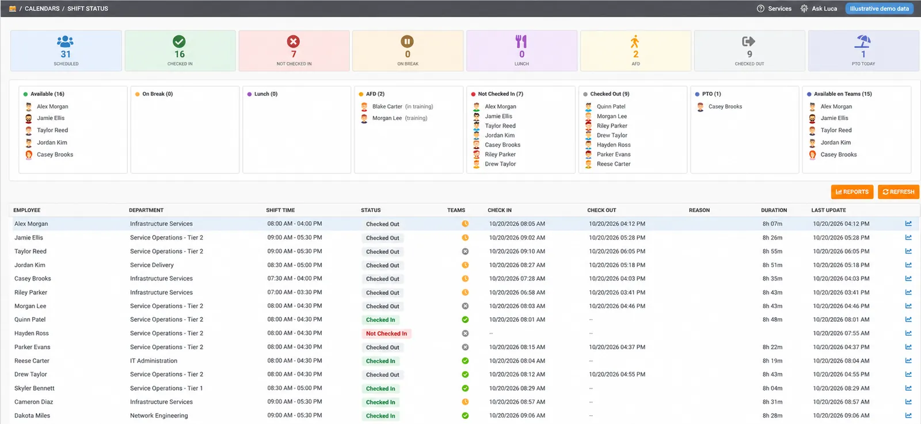Select the Checked In checkmark card

(180, 51)
